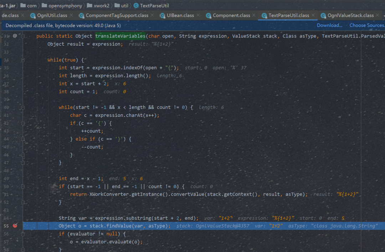The image size is (385, 252).
Task: Click the @ annotation gutter icon on line 31
Action: coord(15,36)
